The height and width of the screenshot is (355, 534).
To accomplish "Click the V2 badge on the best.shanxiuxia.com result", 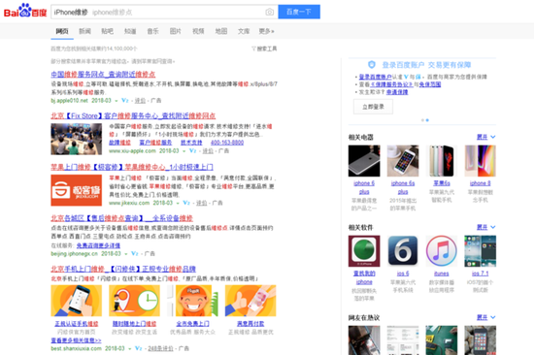I will pos(139,348).
